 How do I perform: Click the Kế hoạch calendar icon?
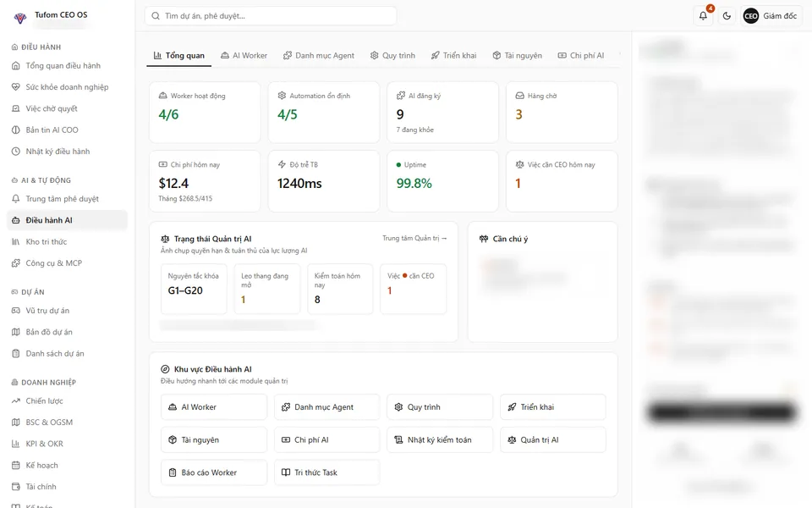click(15, 466)
